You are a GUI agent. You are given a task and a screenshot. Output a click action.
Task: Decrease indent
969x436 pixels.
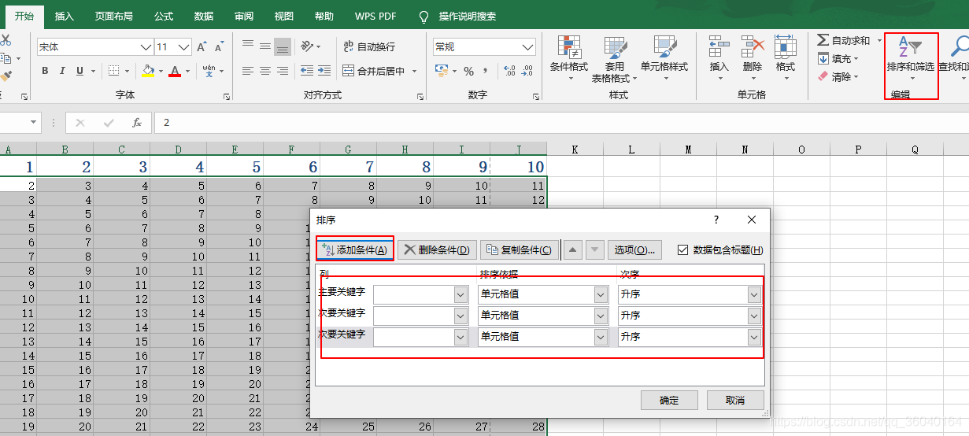click(x=307, y=71)
